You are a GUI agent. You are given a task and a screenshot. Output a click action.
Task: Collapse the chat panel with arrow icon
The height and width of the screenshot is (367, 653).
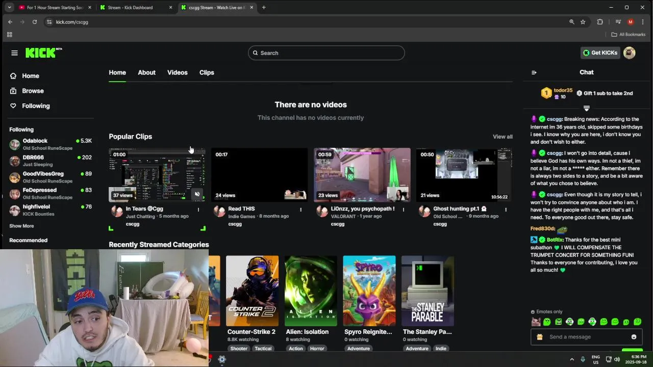tap(534, 72)
